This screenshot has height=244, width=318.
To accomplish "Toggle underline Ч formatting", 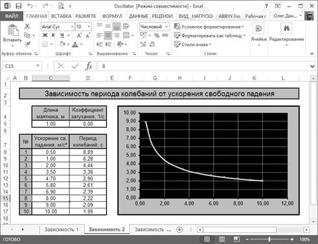I will click(x=62, y=36).
